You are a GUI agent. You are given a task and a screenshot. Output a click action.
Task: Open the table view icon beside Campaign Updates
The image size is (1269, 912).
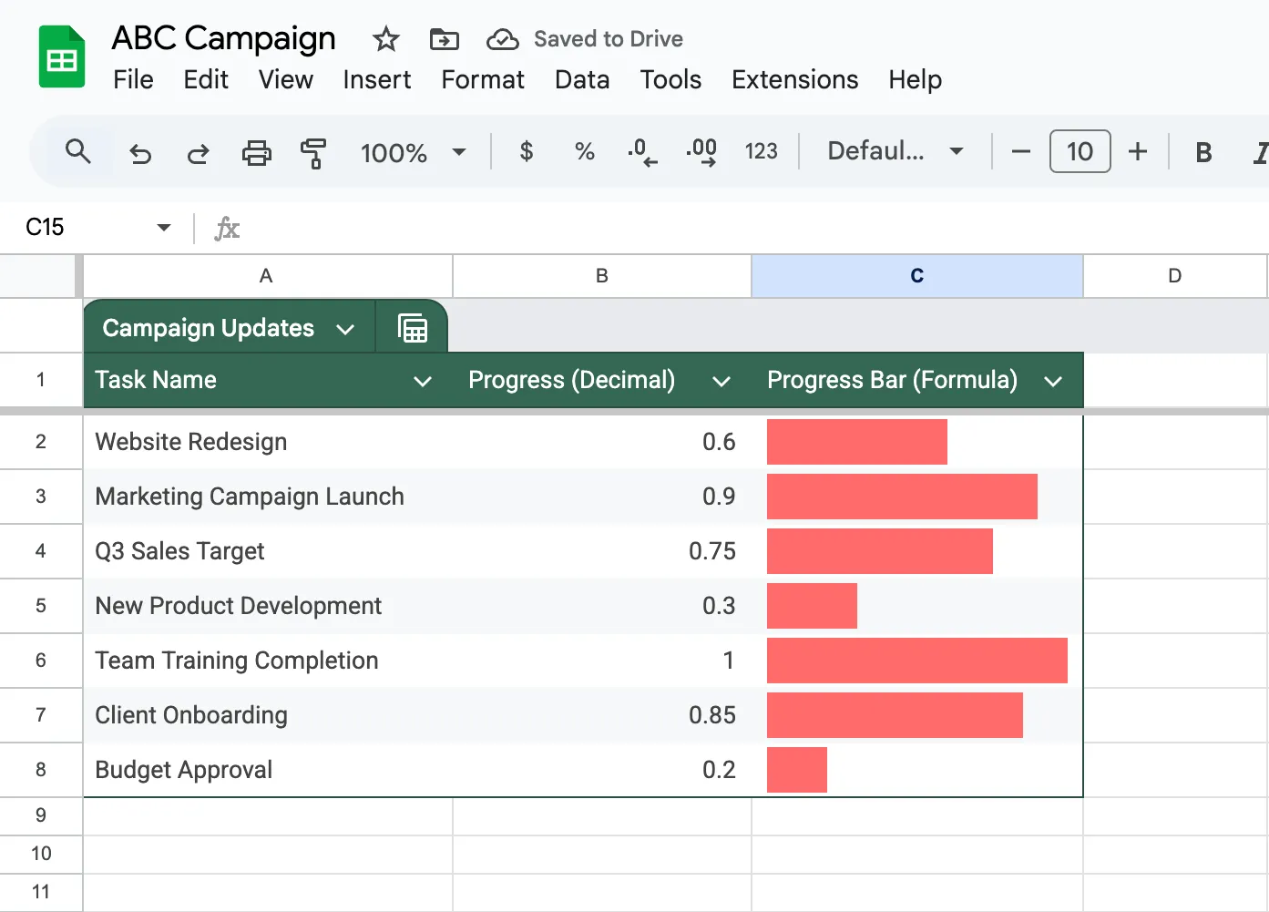413,328
